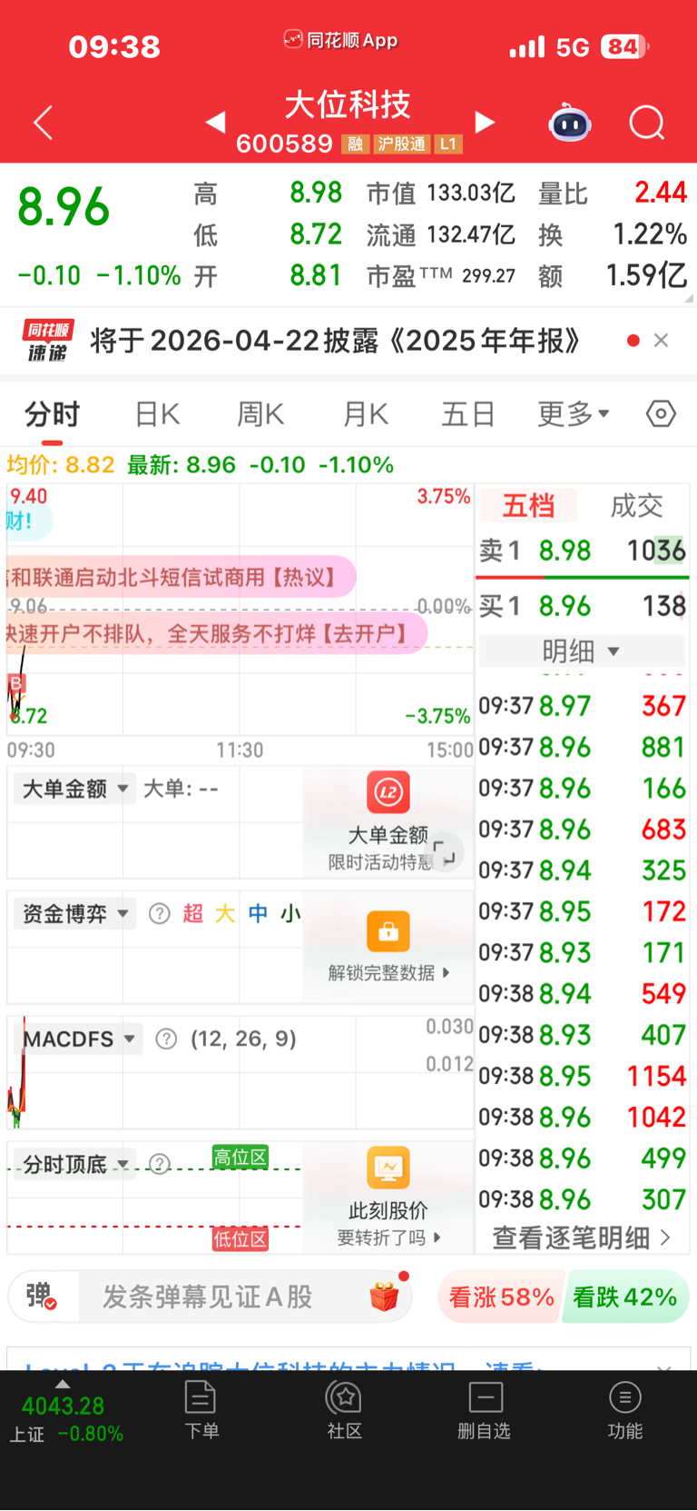
Task: Tap the 融 margin-trading badge
Action: click(x=355, y=144)
